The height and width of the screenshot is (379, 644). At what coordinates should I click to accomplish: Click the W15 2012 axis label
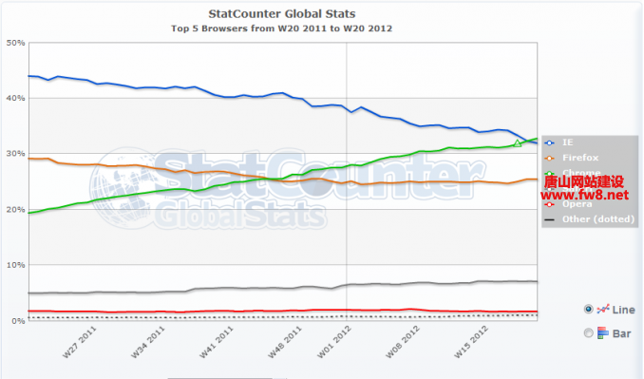[x=471, y=341]
